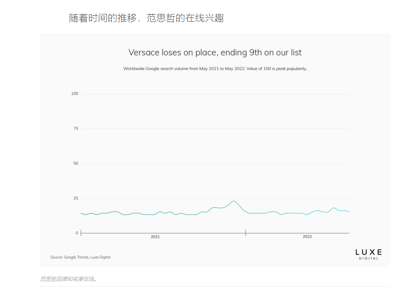This screenshot has width=415, height=289.
Task: Click the DIGITAL text under LUXE
Action: tap(369, 258)
